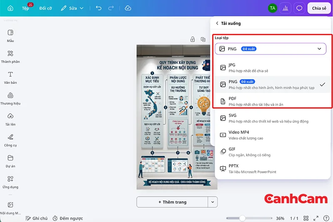Viewport: 333px width, 222px height.
Task: Open Ghi chú notes
Action: pyautogui.click(x=36, y=218)
